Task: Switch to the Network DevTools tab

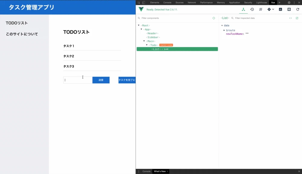Action: point(192,2)
